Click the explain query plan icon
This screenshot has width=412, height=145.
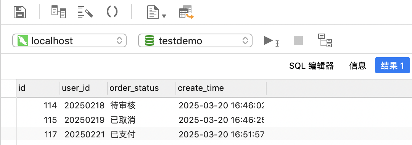pyautogui.click(x=325, y=40)
